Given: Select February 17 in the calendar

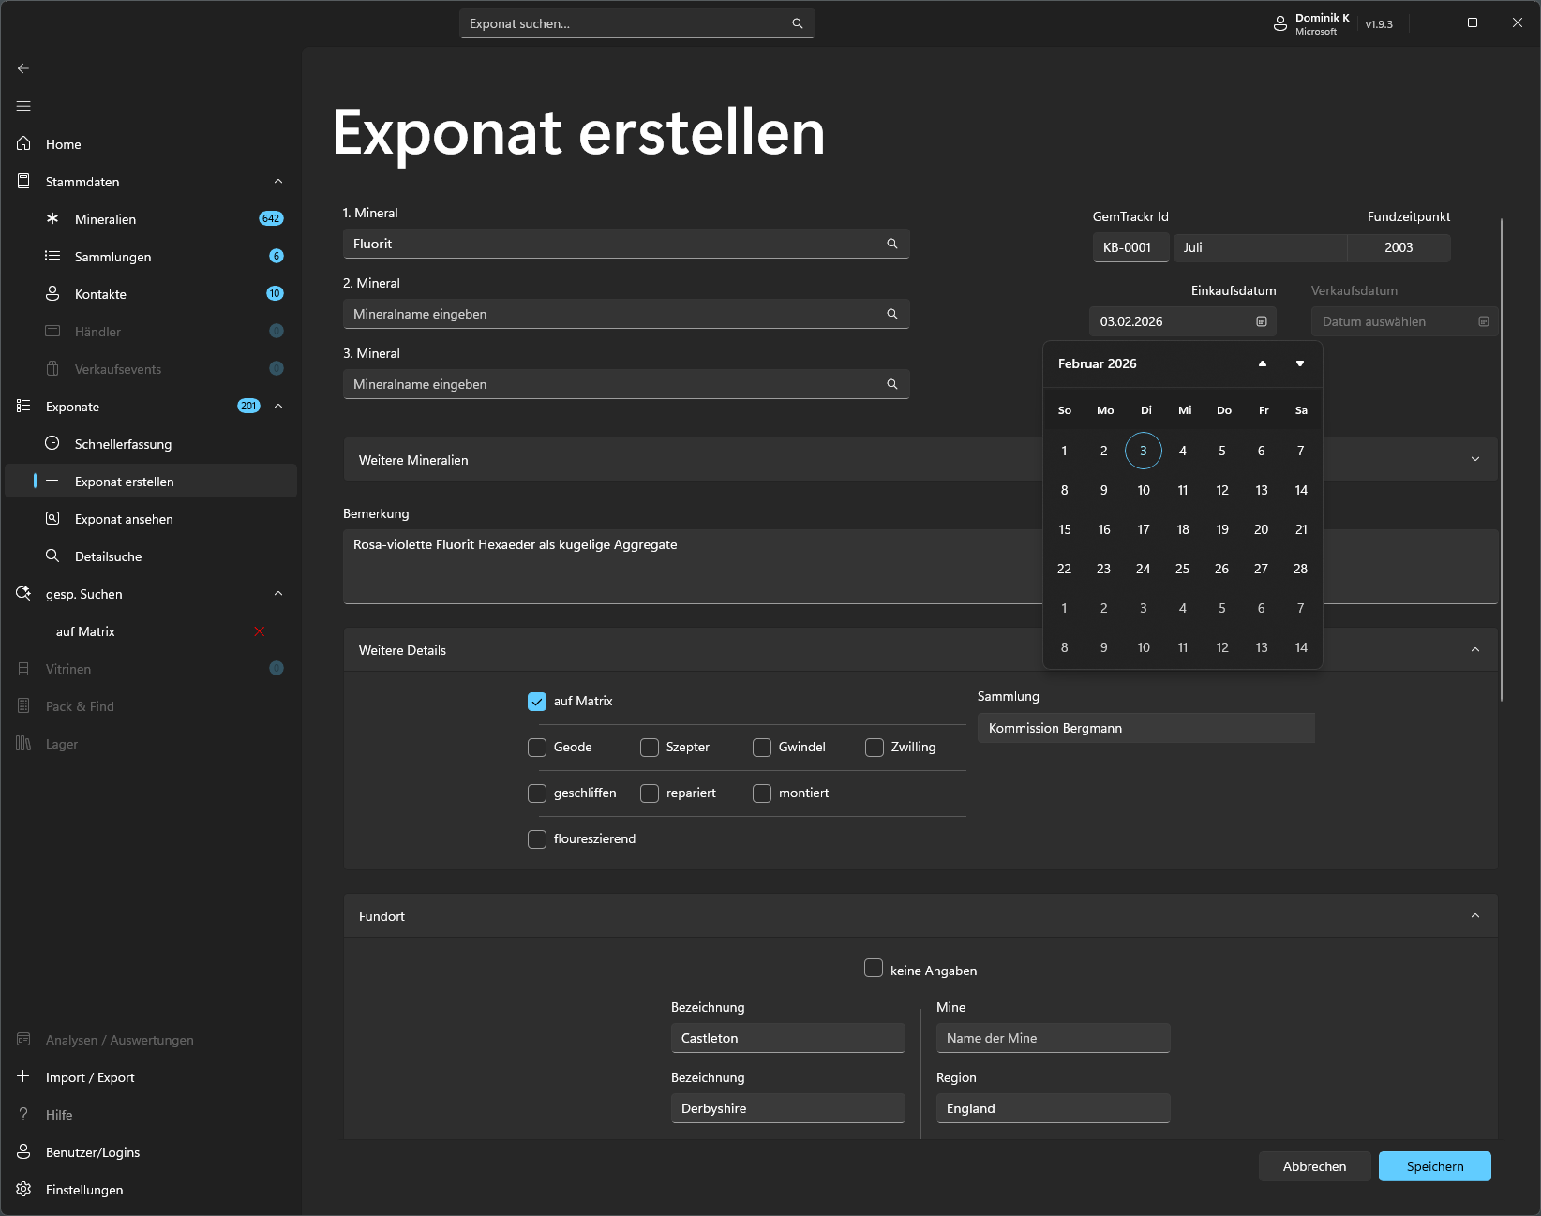Looking at the screenshot, I should (x=1144, y=529).
